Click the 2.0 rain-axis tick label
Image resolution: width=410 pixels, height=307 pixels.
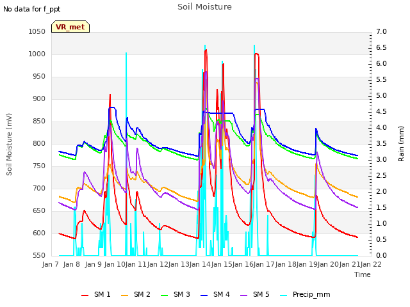(x=382, y=192)
